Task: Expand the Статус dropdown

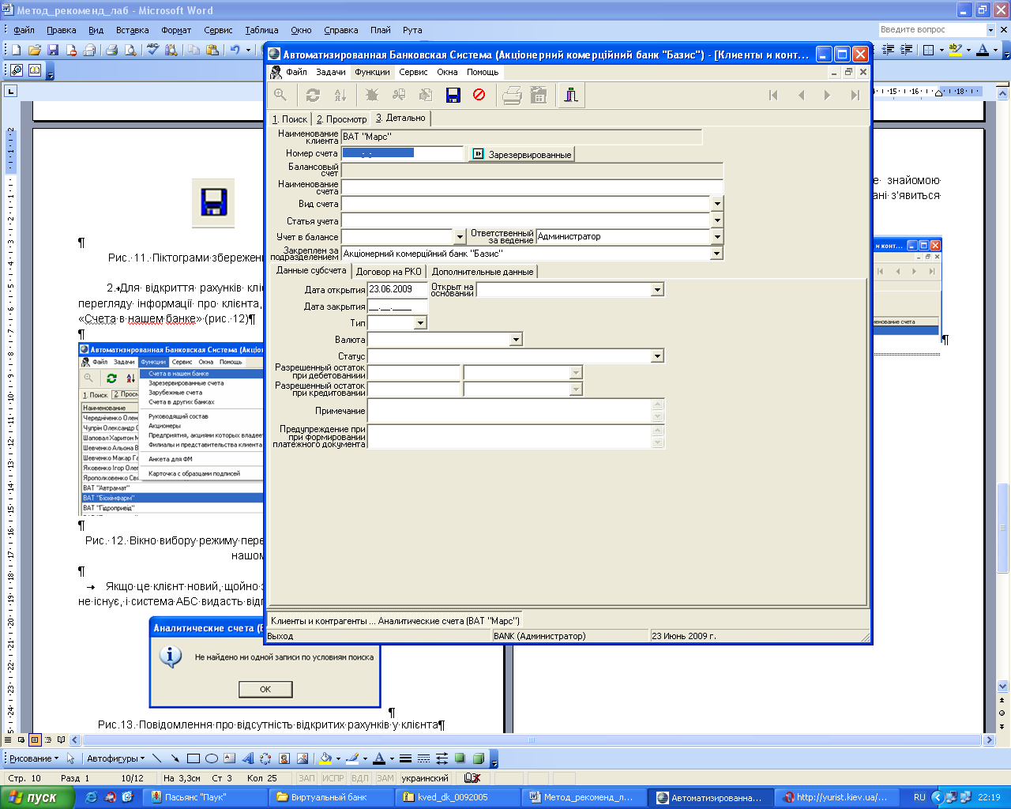Action: pyautogui.click(x=657, y=356)
